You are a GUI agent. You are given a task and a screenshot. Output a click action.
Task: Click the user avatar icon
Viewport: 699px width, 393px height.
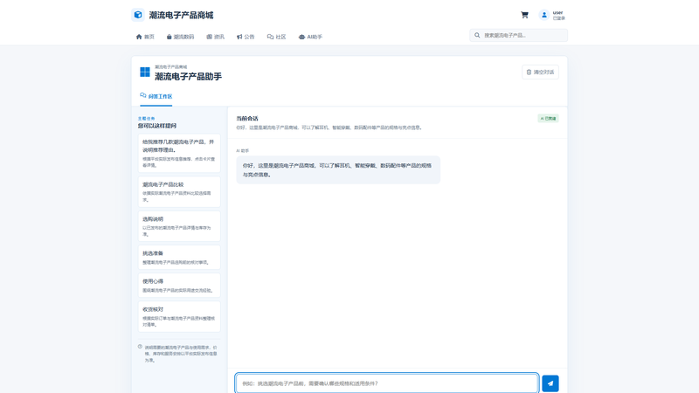point(543,15)
